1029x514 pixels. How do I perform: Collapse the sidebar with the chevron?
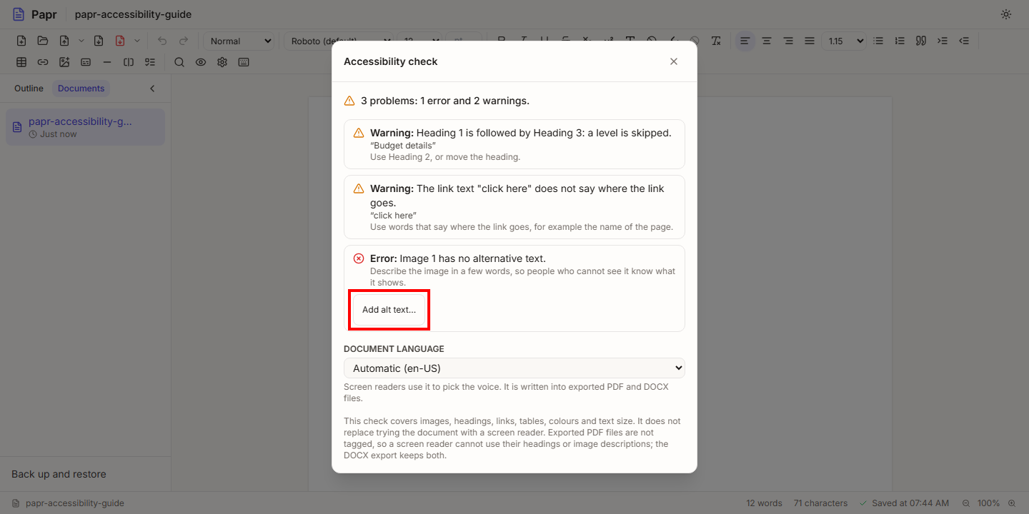152,89
